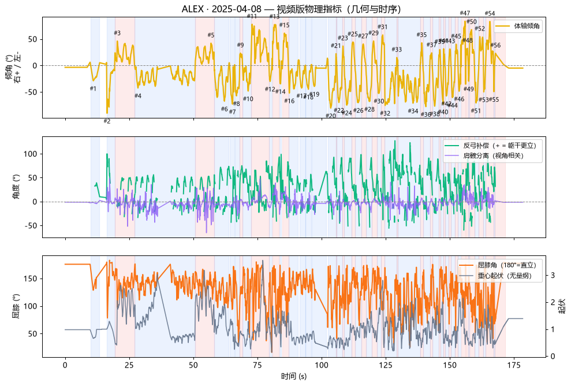
Task: Select the #51 trough annotation
Action: pyautogui.click(x=476, y=111)
